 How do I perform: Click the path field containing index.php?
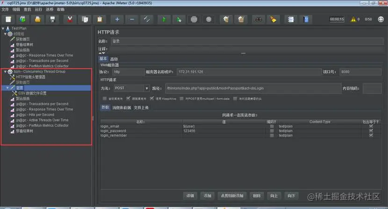click(x=253, y=88)
